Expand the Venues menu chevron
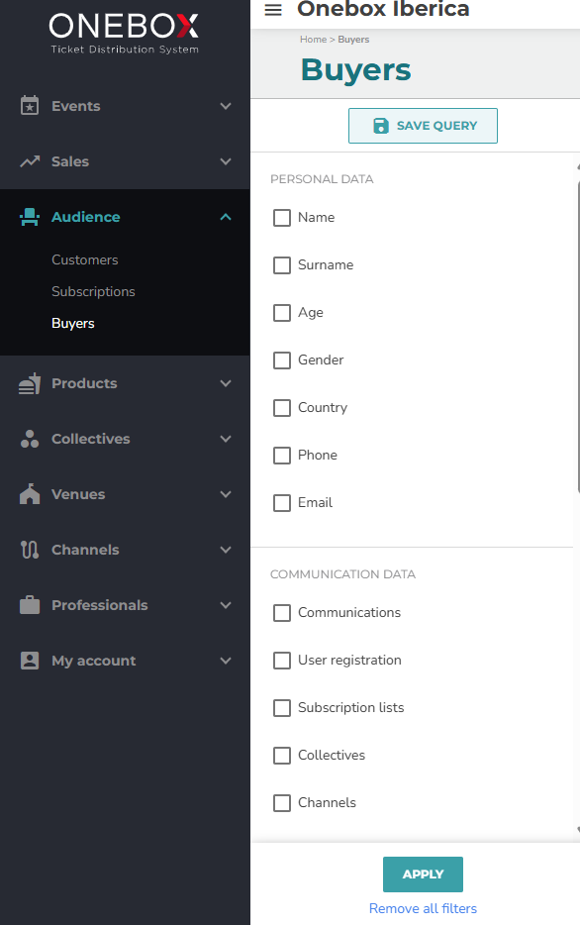Image resolution: width=580 pixels, height=925 pixels. click(x=225, y=494)
